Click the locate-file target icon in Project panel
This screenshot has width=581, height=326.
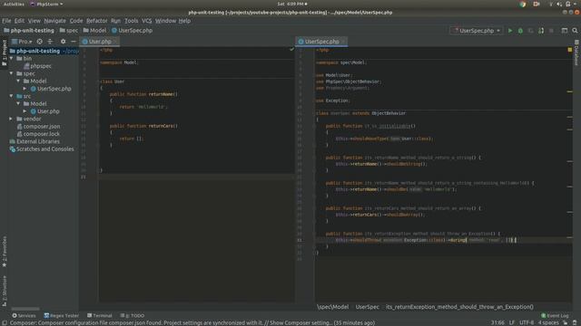click(x=40, y=42)
